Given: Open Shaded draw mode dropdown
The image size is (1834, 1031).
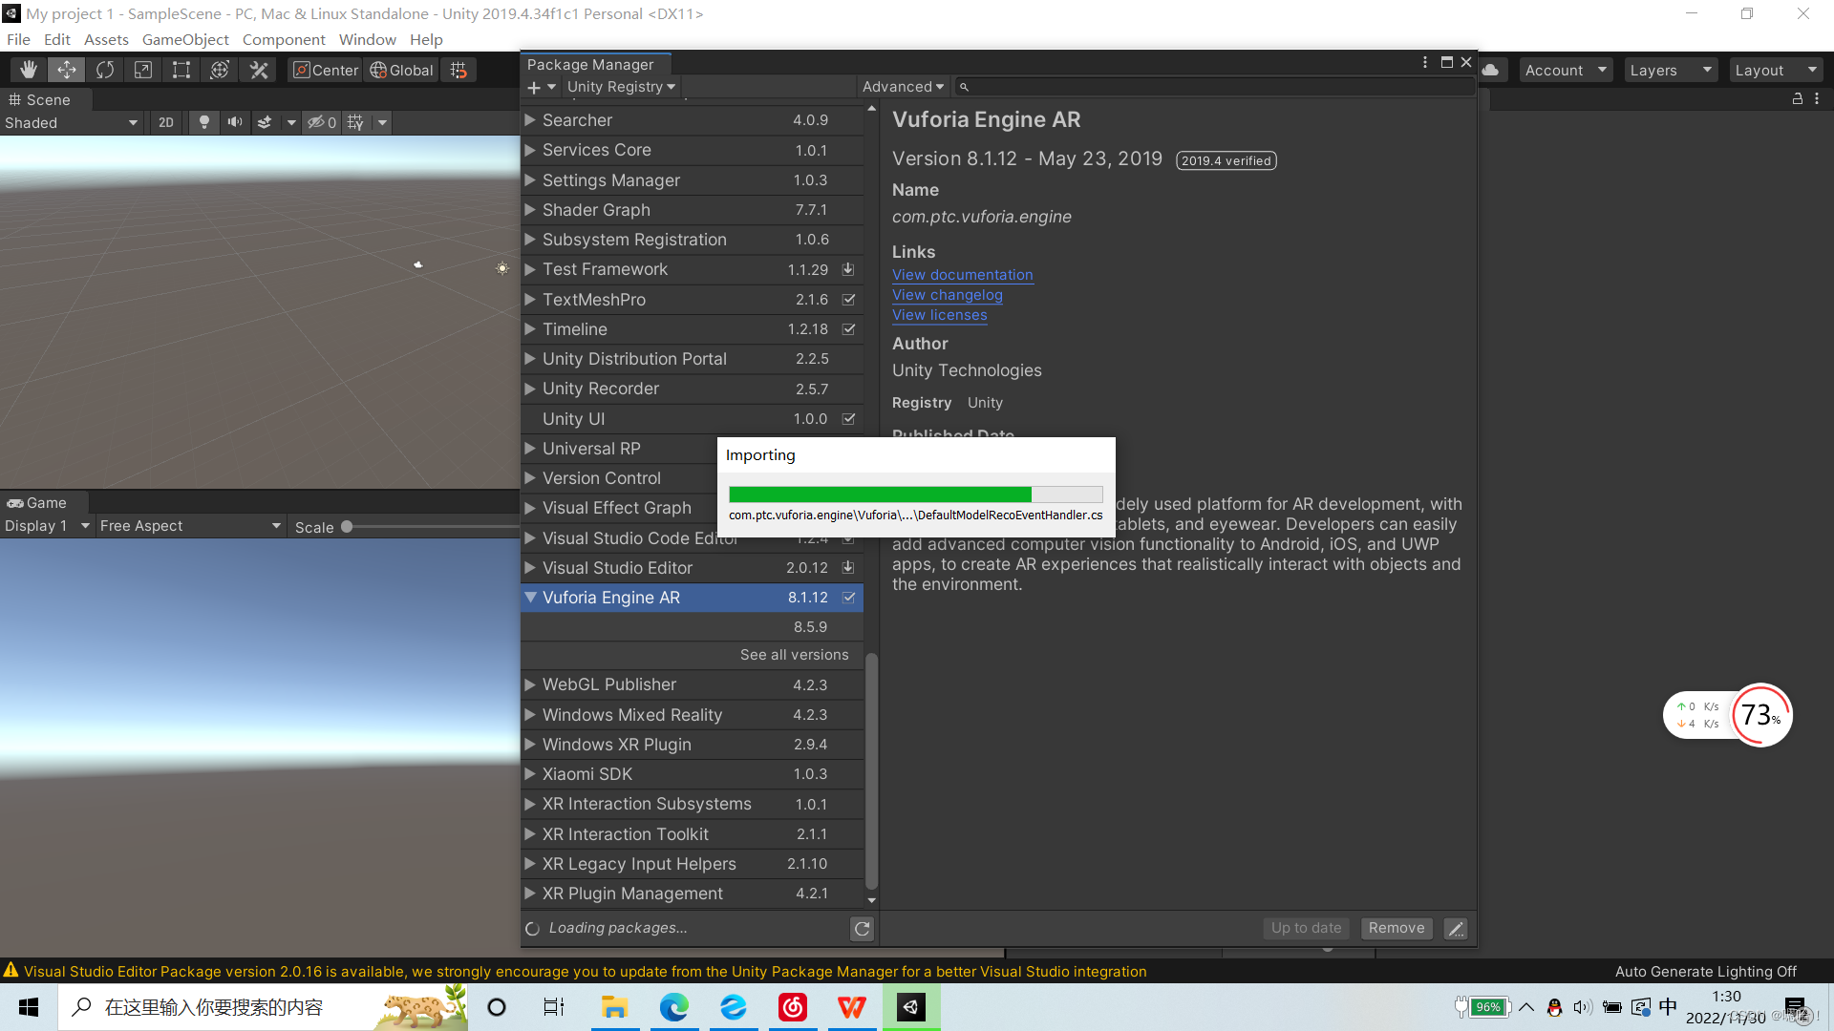Looking at the screenshot, I should point(72,122).
